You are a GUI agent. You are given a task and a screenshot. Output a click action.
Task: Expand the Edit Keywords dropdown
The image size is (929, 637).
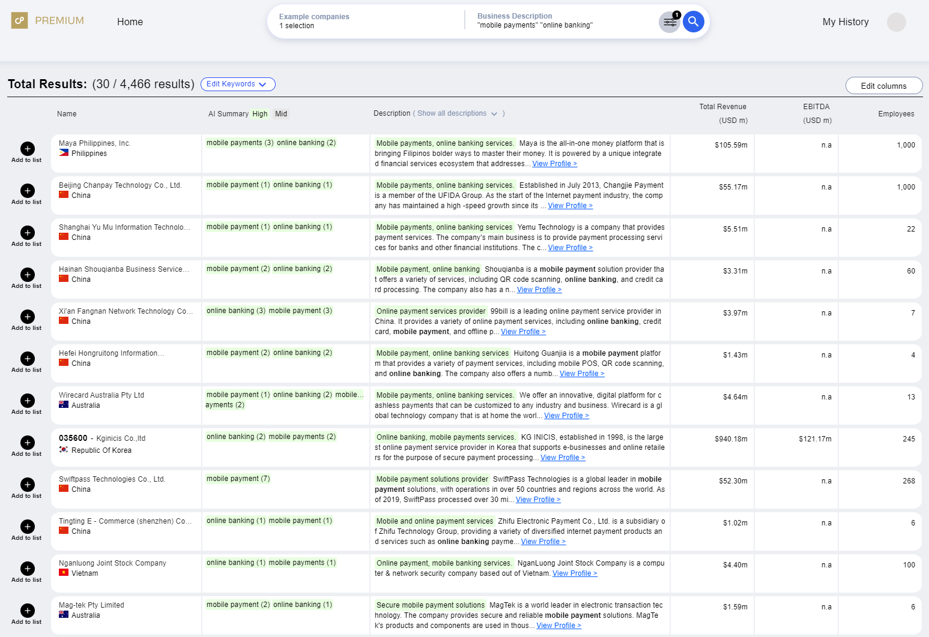pos(238,85)
